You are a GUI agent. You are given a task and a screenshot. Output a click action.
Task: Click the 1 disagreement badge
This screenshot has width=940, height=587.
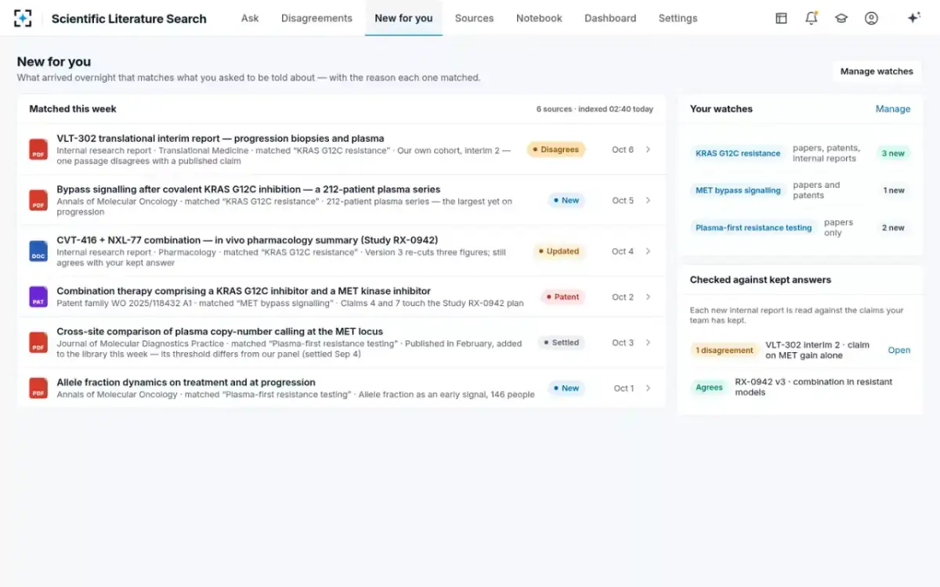[x=725, y=350]
